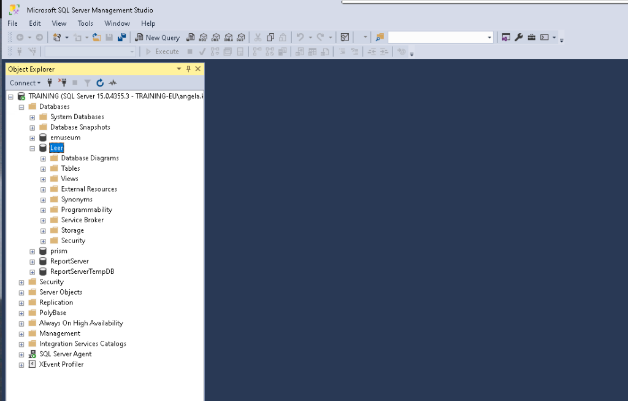This screenshot has height=401, width=628.
Task: Select the Synonyms folder
Action: 77,200
